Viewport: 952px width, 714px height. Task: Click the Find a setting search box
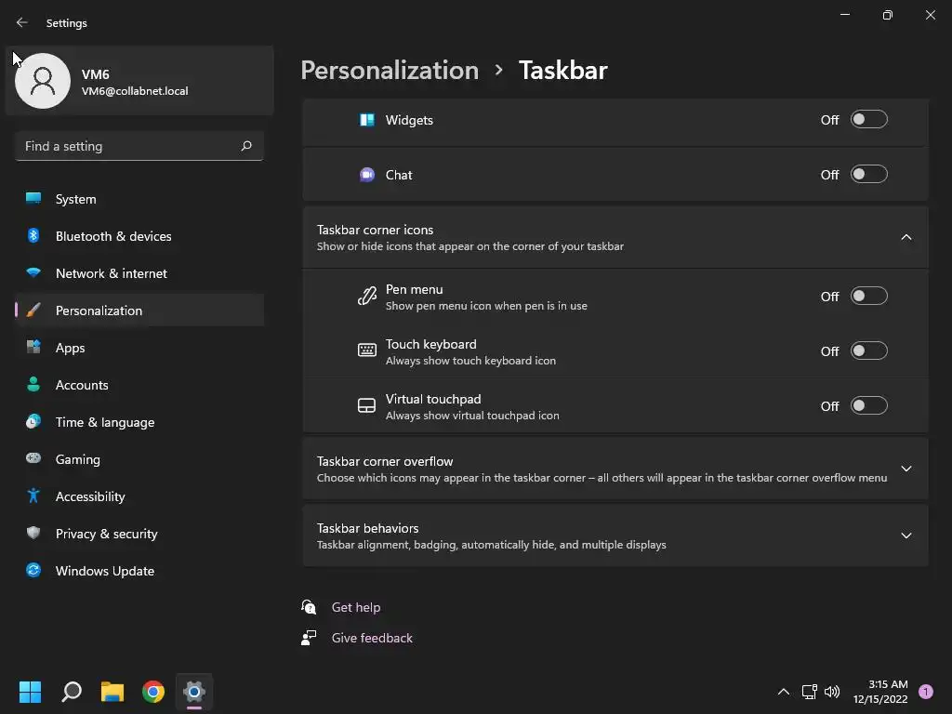(x=128, y=146)
